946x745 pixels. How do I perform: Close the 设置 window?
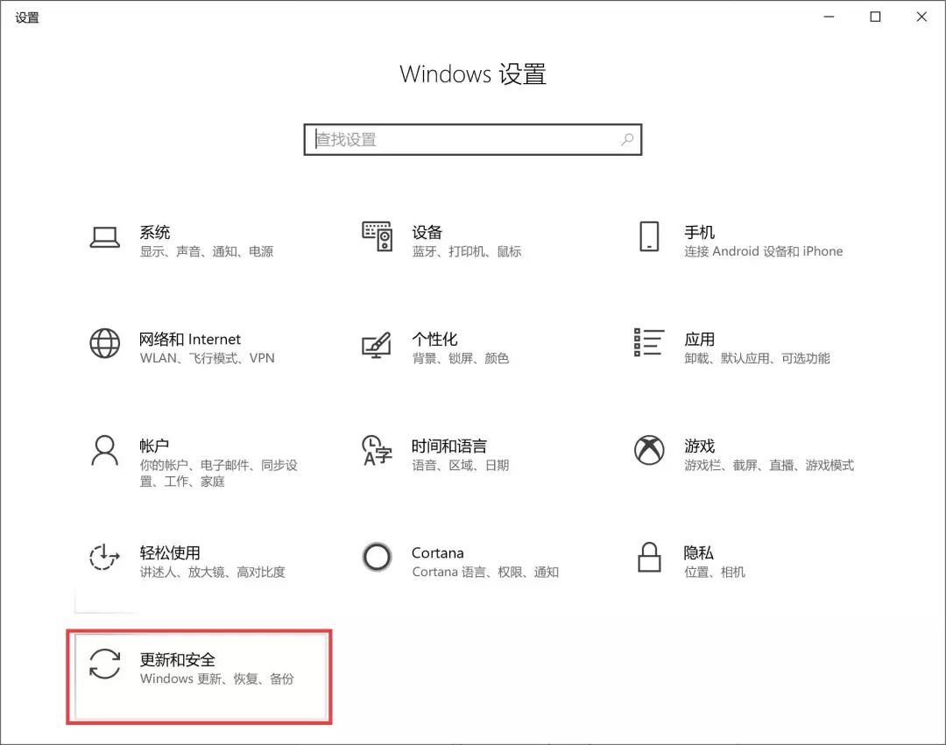click(x=921, y=17)
